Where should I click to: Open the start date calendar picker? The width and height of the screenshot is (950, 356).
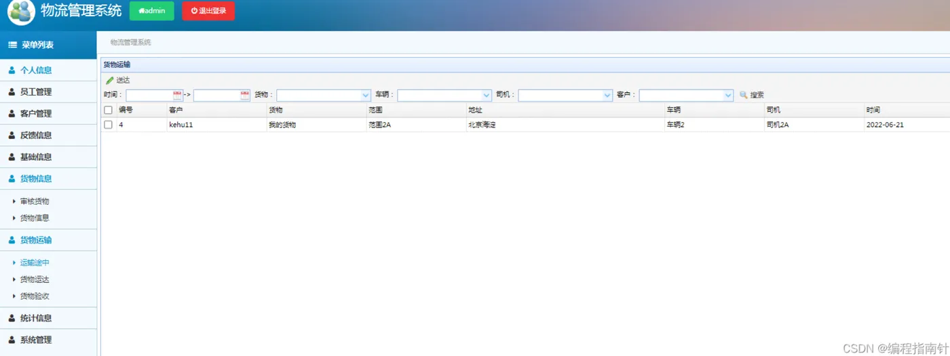(178, 96)
